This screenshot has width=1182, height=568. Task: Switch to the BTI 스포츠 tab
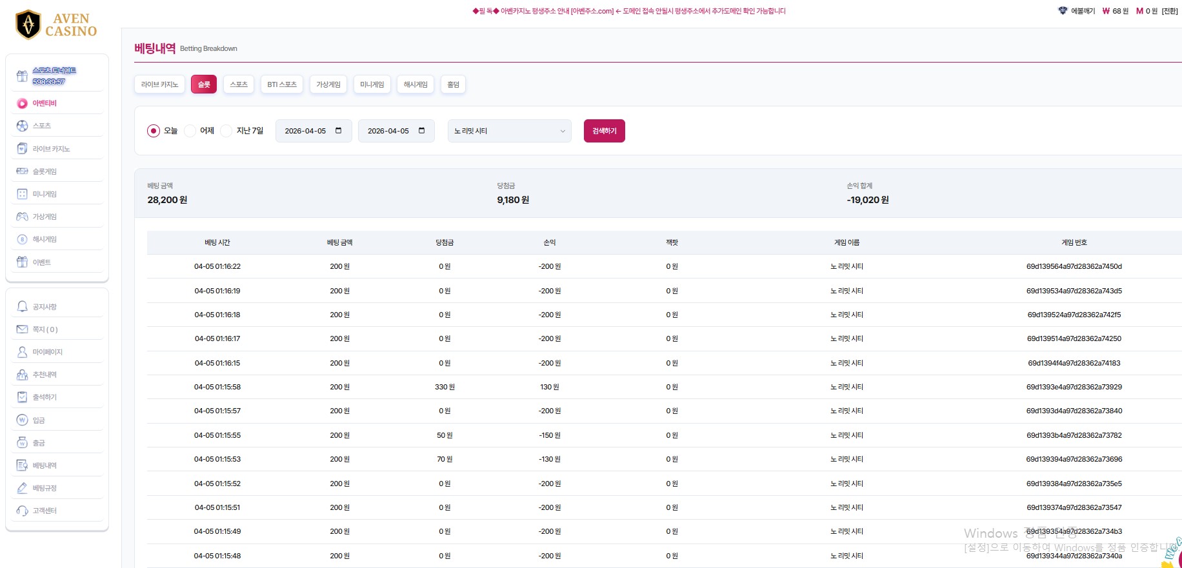282,84
